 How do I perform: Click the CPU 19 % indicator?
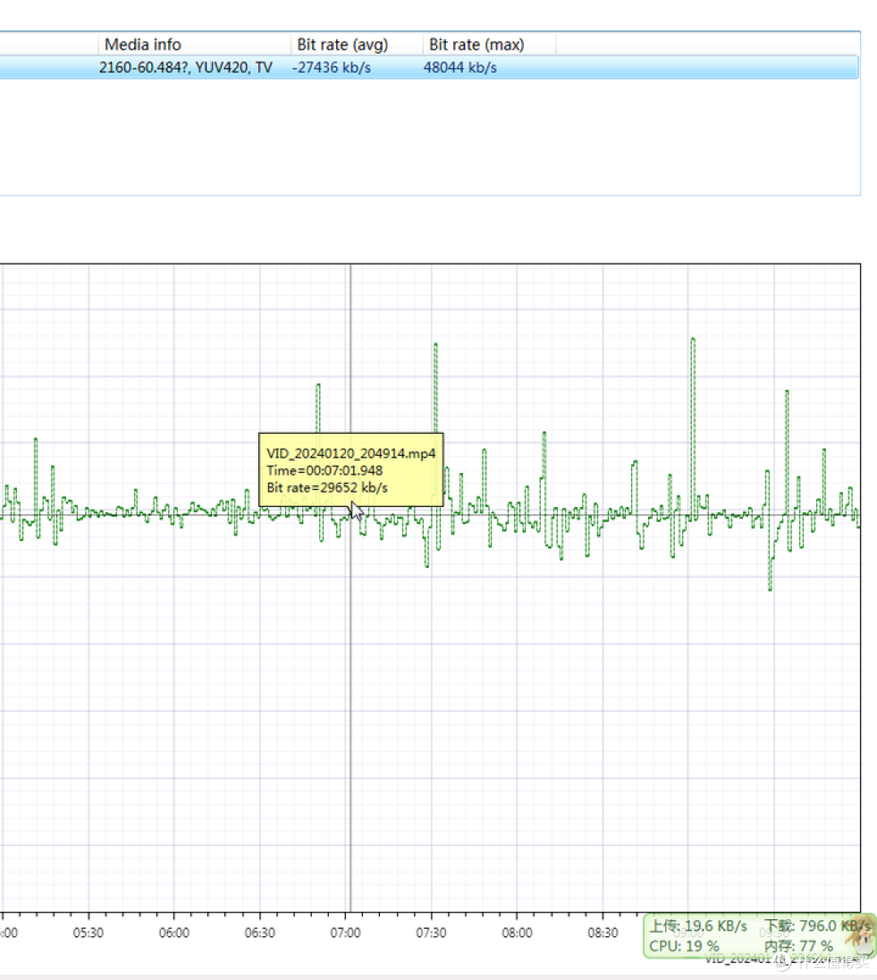(684, 946)
